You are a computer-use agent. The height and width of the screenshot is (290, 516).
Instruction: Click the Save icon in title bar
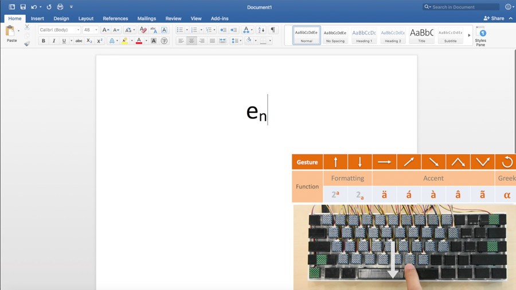point(23,7)
